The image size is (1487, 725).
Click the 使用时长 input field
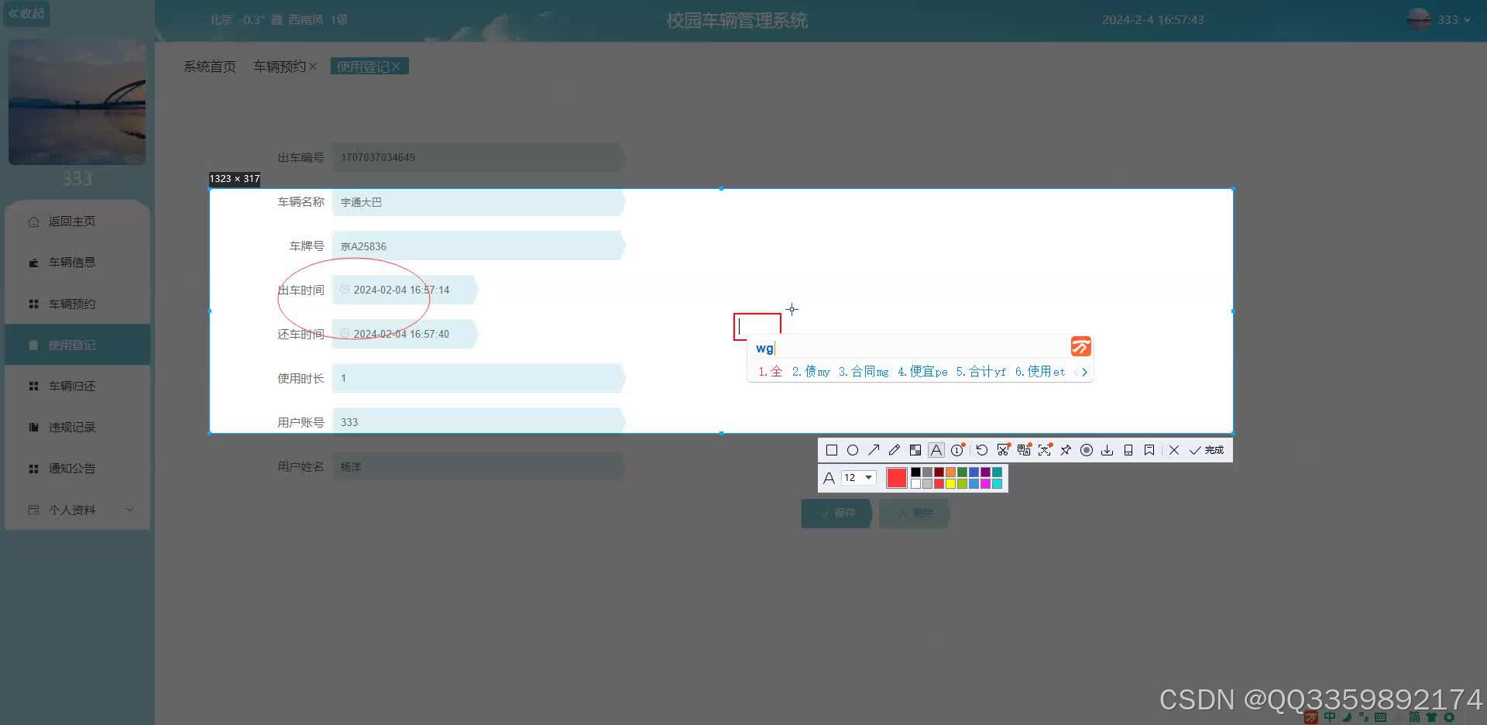pyautogui.click(x=477, y=378)
